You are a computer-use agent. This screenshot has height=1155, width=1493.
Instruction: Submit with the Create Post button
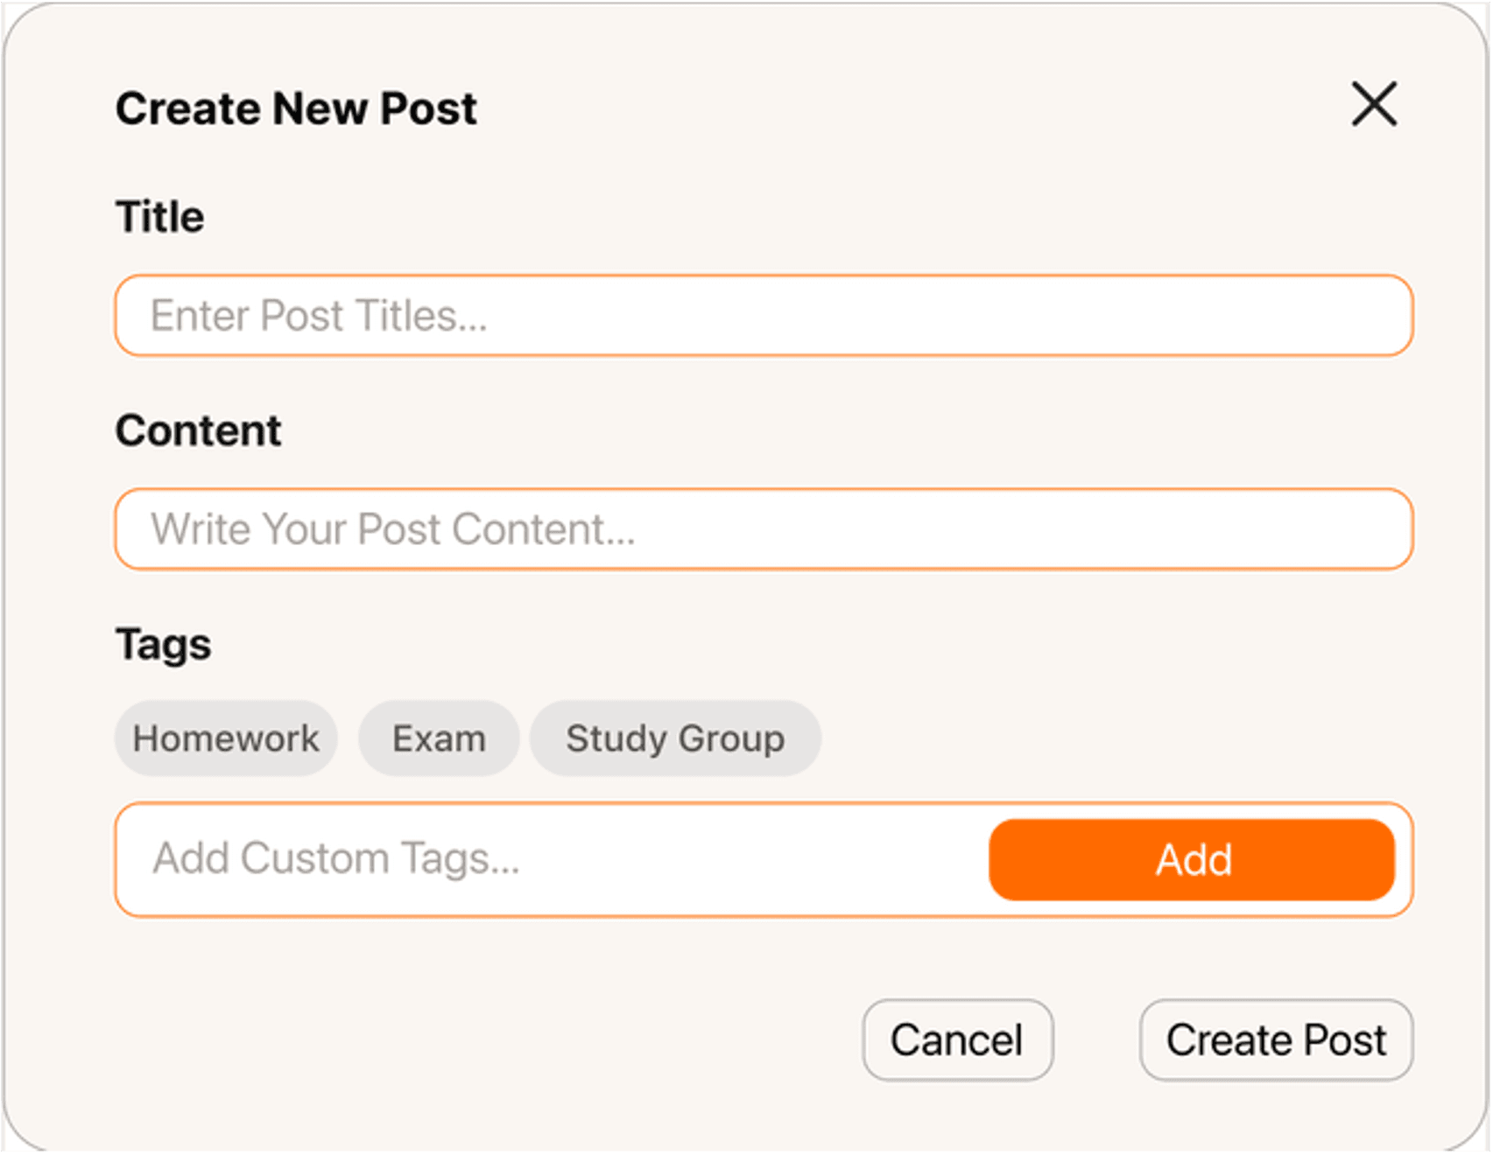point(1275,1040)
